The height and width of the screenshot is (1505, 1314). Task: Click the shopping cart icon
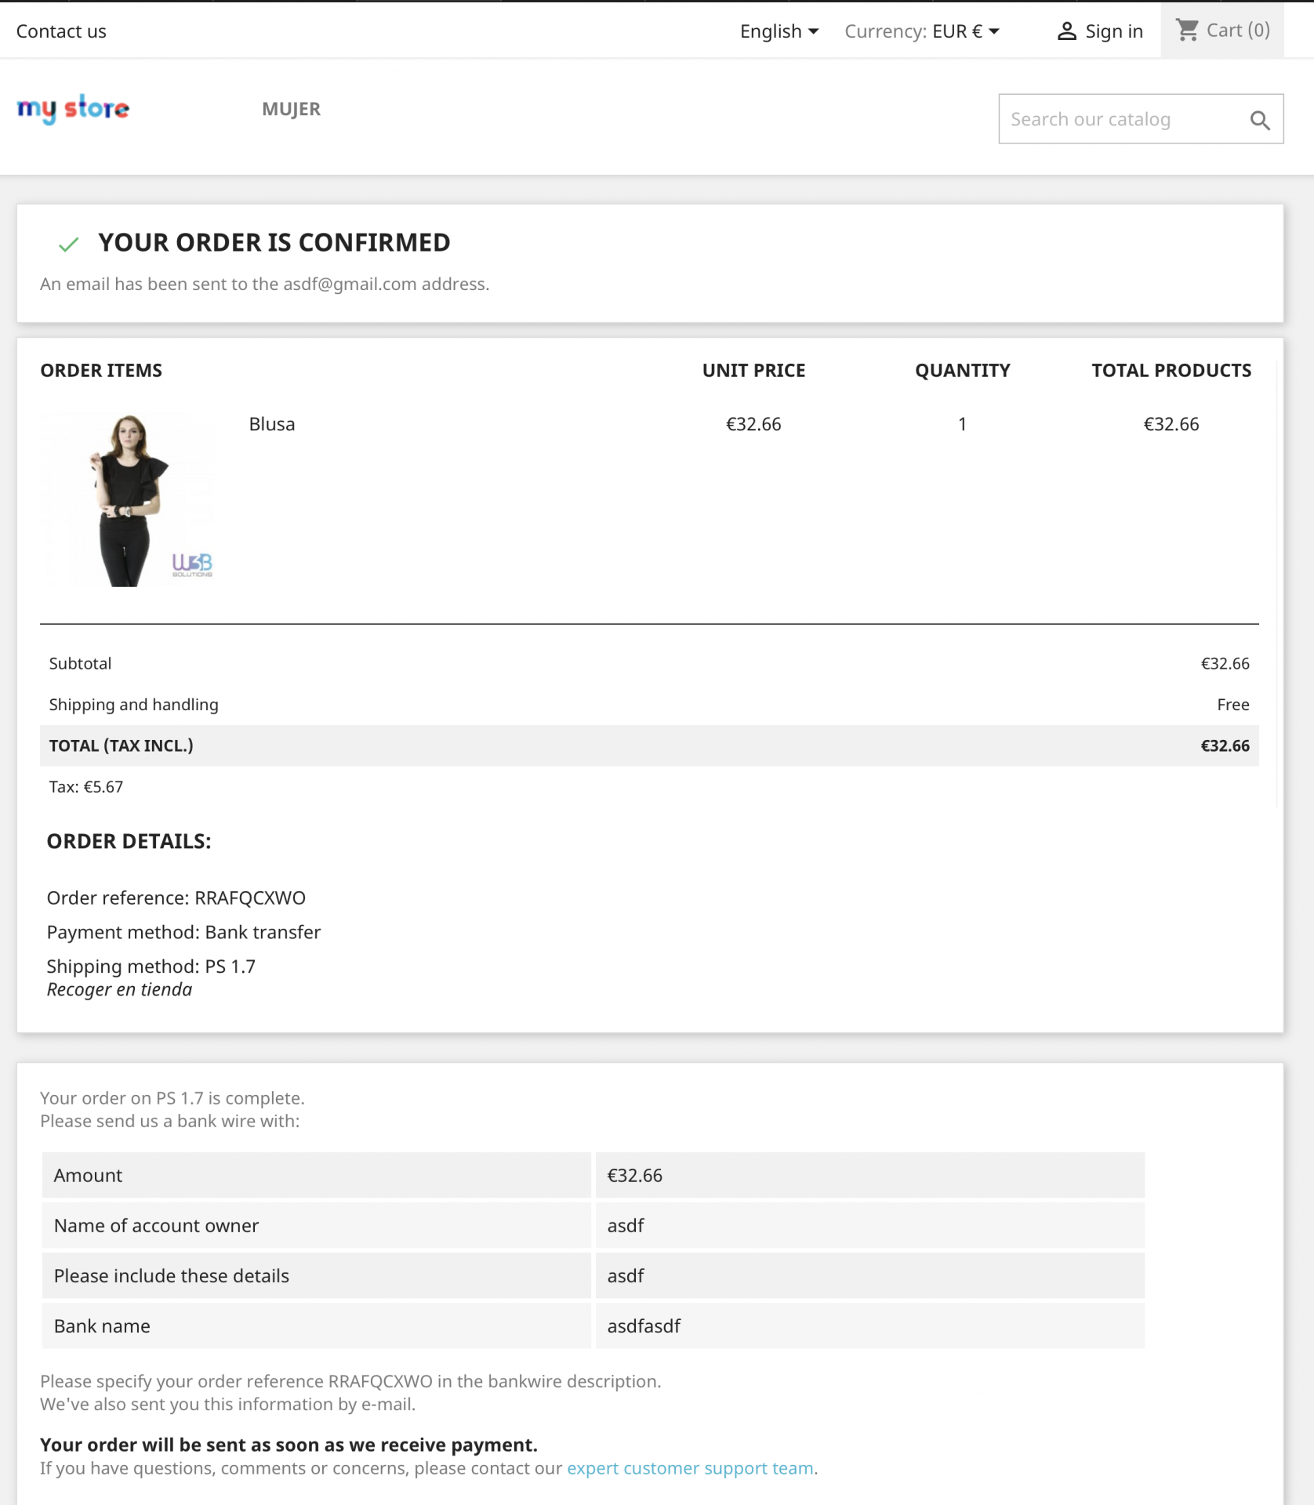(x=1187, y=31)
